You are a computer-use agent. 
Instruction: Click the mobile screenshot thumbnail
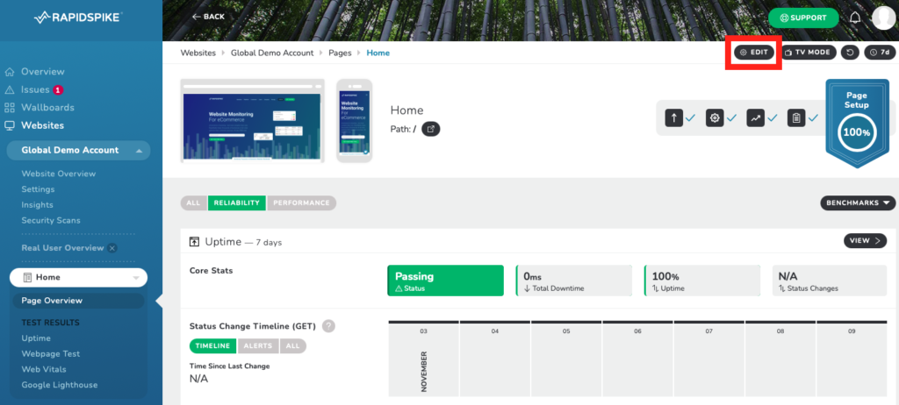pos(354,121)
